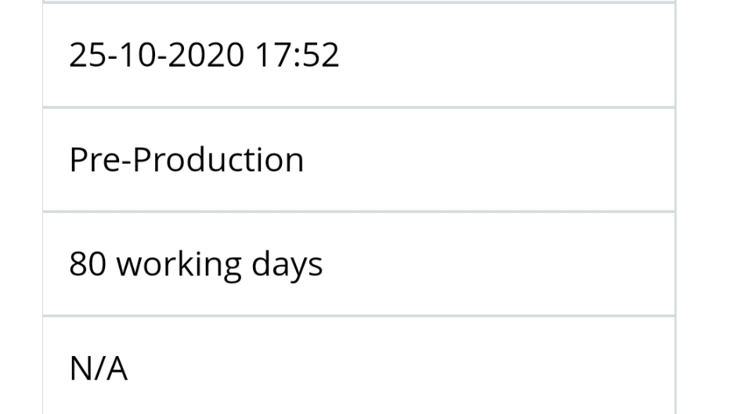Click the N/A value cell

(359, 366)
